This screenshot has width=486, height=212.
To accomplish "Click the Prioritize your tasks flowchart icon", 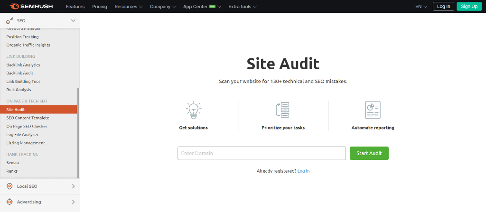I will pos(283,110).
